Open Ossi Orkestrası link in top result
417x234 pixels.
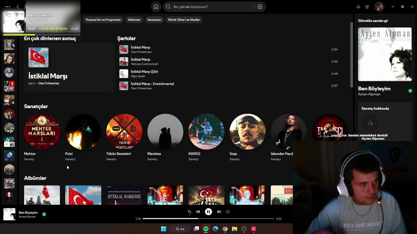coord(49,83)
